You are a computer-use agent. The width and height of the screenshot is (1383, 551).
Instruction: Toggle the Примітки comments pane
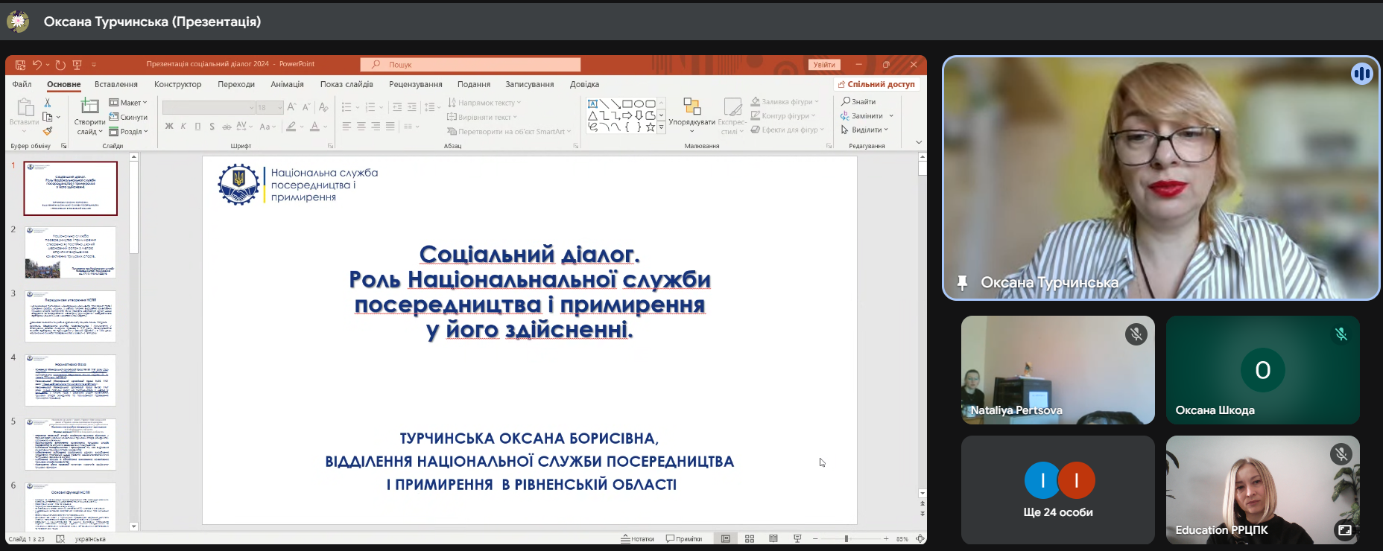point(684,538)
